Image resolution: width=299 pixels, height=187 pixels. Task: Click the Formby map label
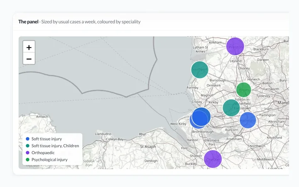pyautogui.click(x=192, y=88)
